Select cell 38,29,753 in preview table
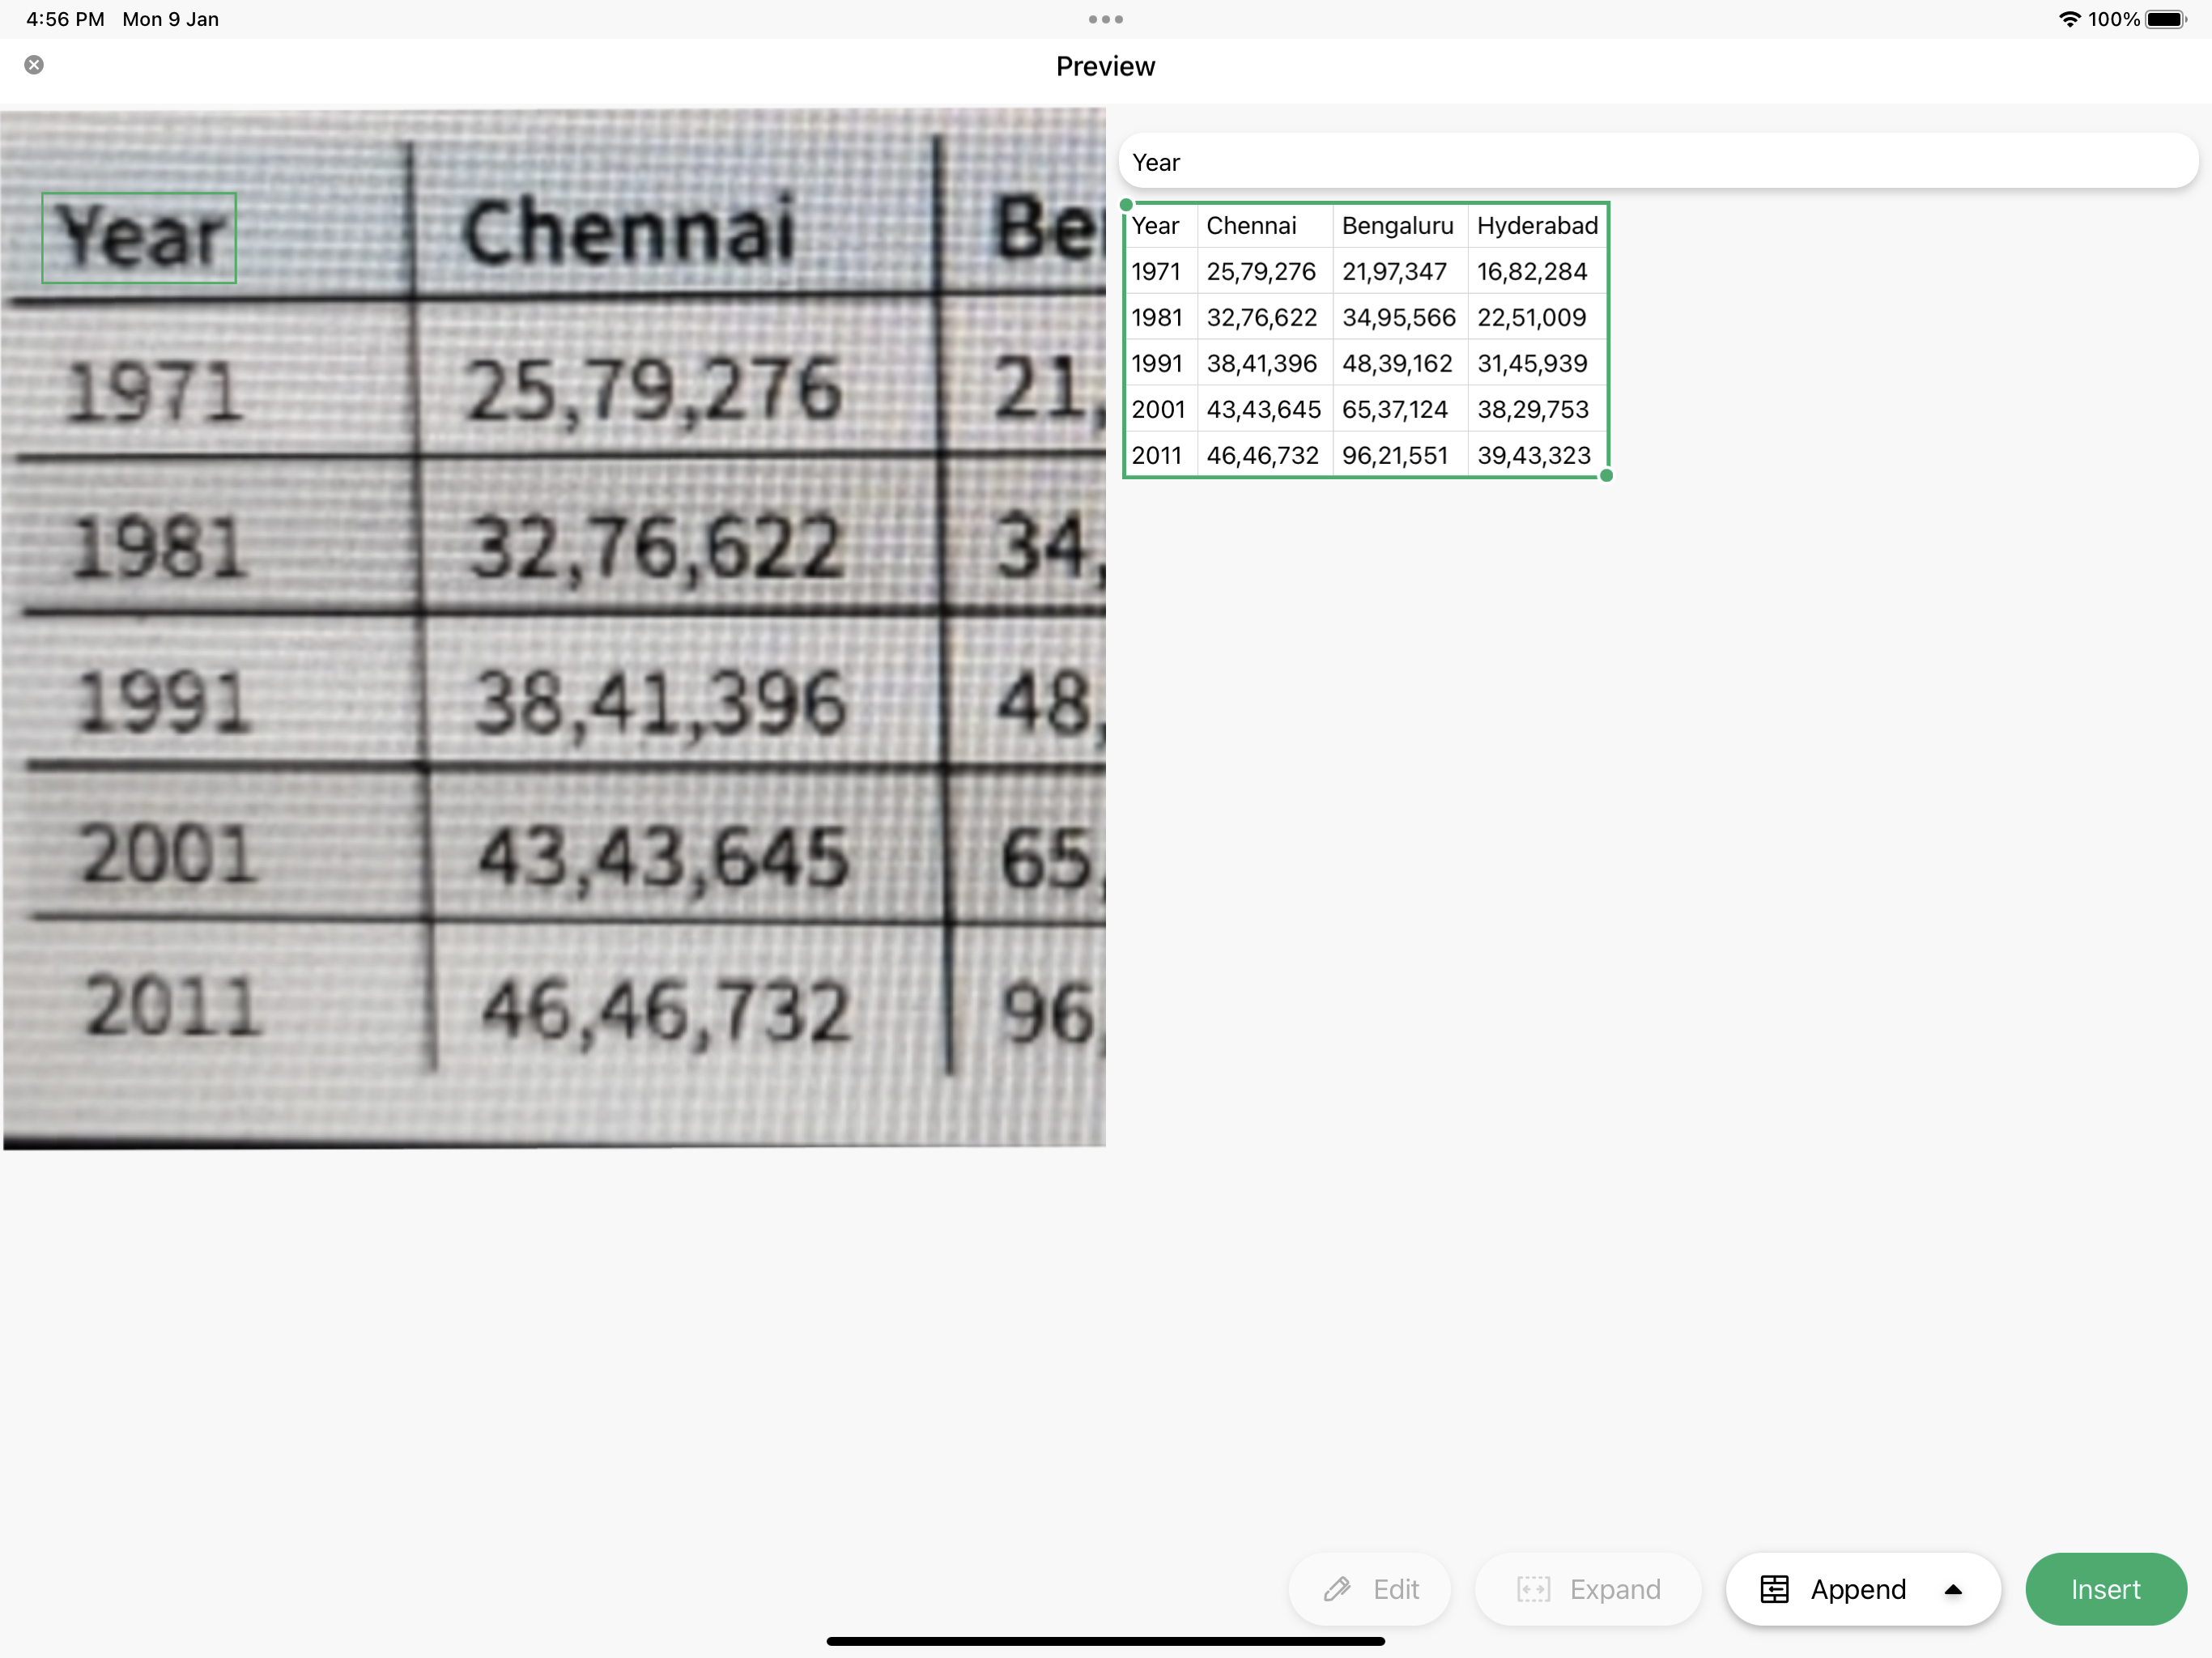The image size is (2212, 1658). click(1538, 410)
